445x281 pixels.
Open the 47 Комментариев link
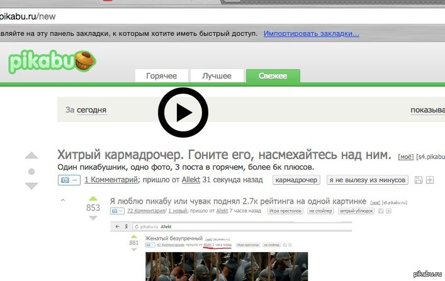171,245
